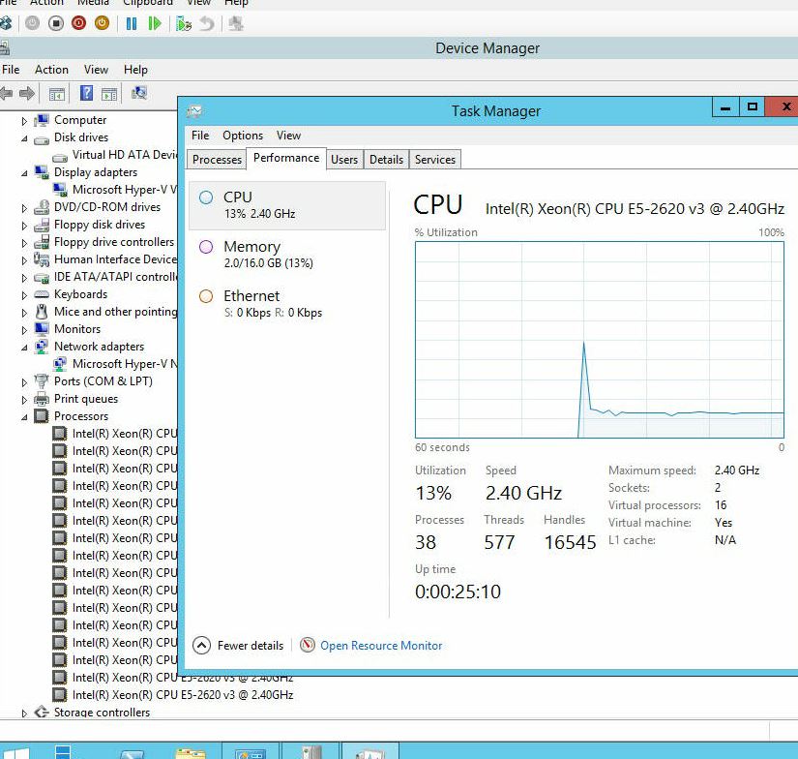Image resolution: width=798 pixels, height=759 pixels.
Task: Open Resource Monitor link
Action: point(381,646)
